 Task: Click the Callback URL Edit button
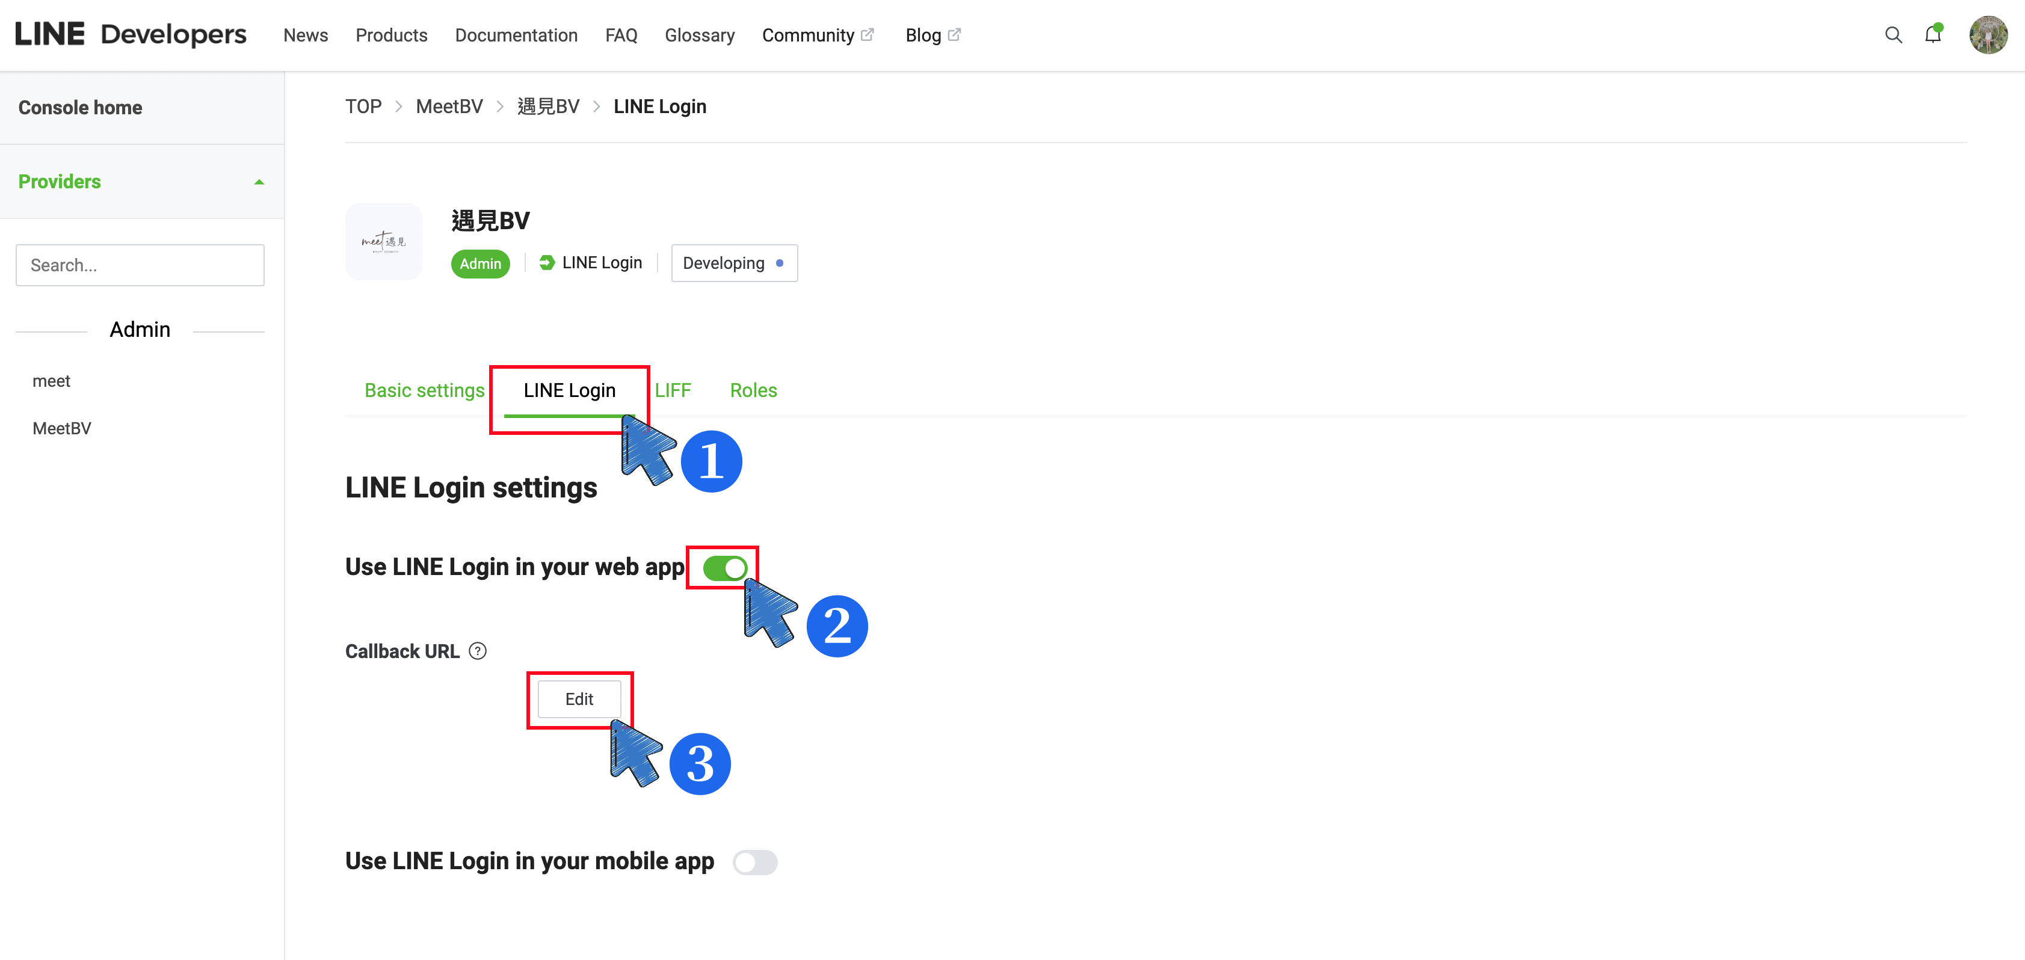point(579,699)
